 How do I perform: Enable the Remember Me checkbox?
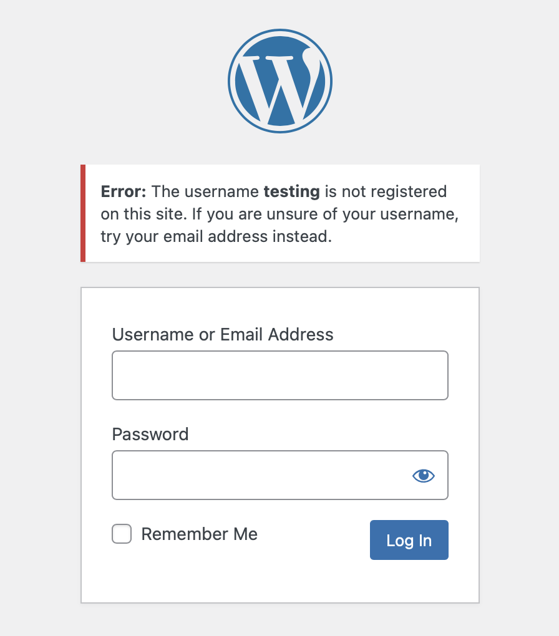[122, 534]
